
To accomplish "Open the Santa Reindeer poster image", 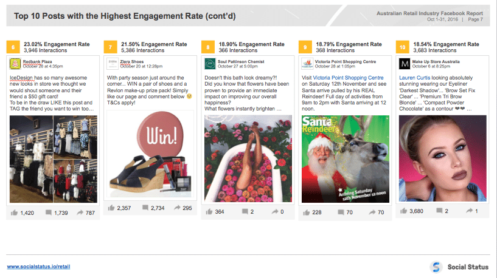I will click(x=346, y=159).
